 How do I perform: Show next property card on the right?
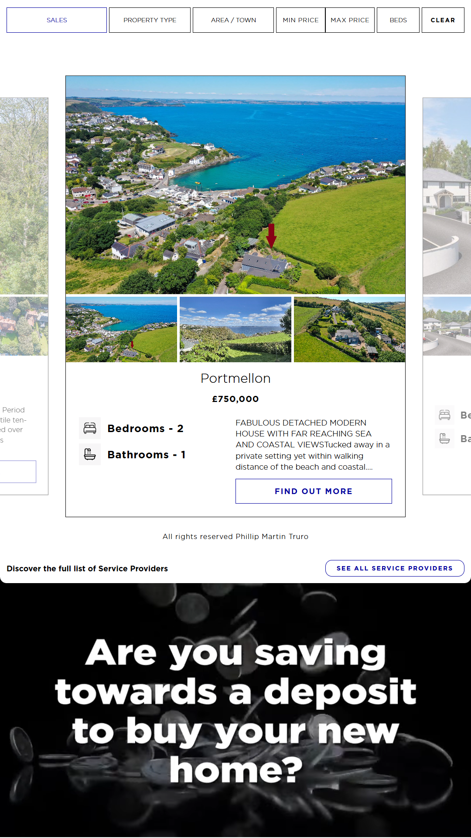click(447, 296)
